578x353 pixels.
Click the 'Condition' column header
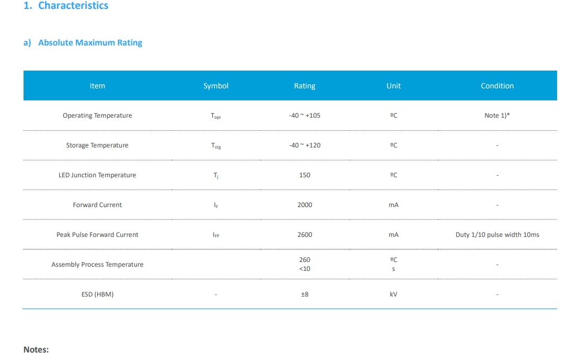click(x=497, y=86)
